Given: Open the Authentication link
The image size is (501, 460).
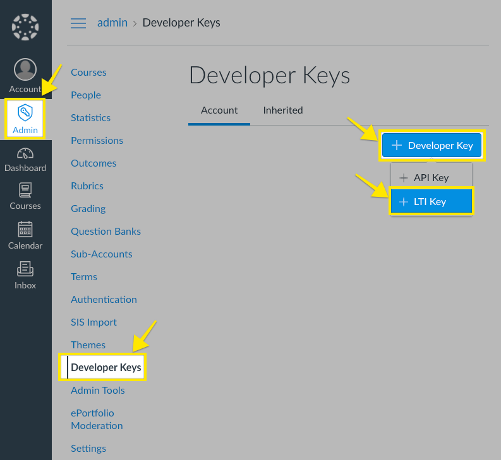Looking at the screenshot, I should pos(104,300).
